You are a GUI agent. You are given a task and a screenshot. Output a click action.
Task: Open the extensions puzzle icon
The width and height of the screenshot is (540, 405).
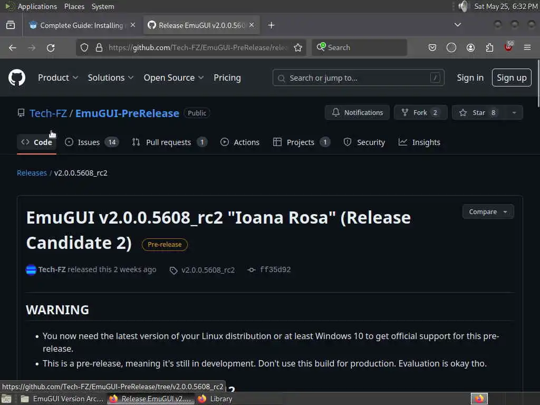(489, 47)
